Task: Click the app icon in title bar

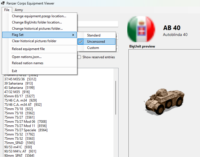Action: click(3, 3)
